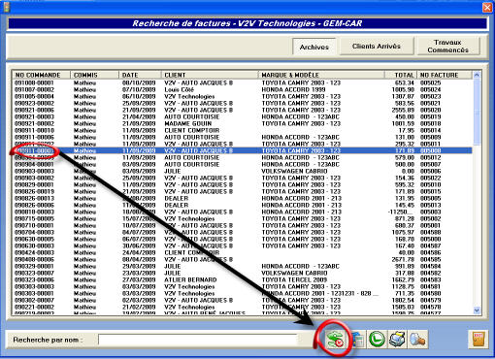Select the ATLIER BERNARD client row

(242, 279)
